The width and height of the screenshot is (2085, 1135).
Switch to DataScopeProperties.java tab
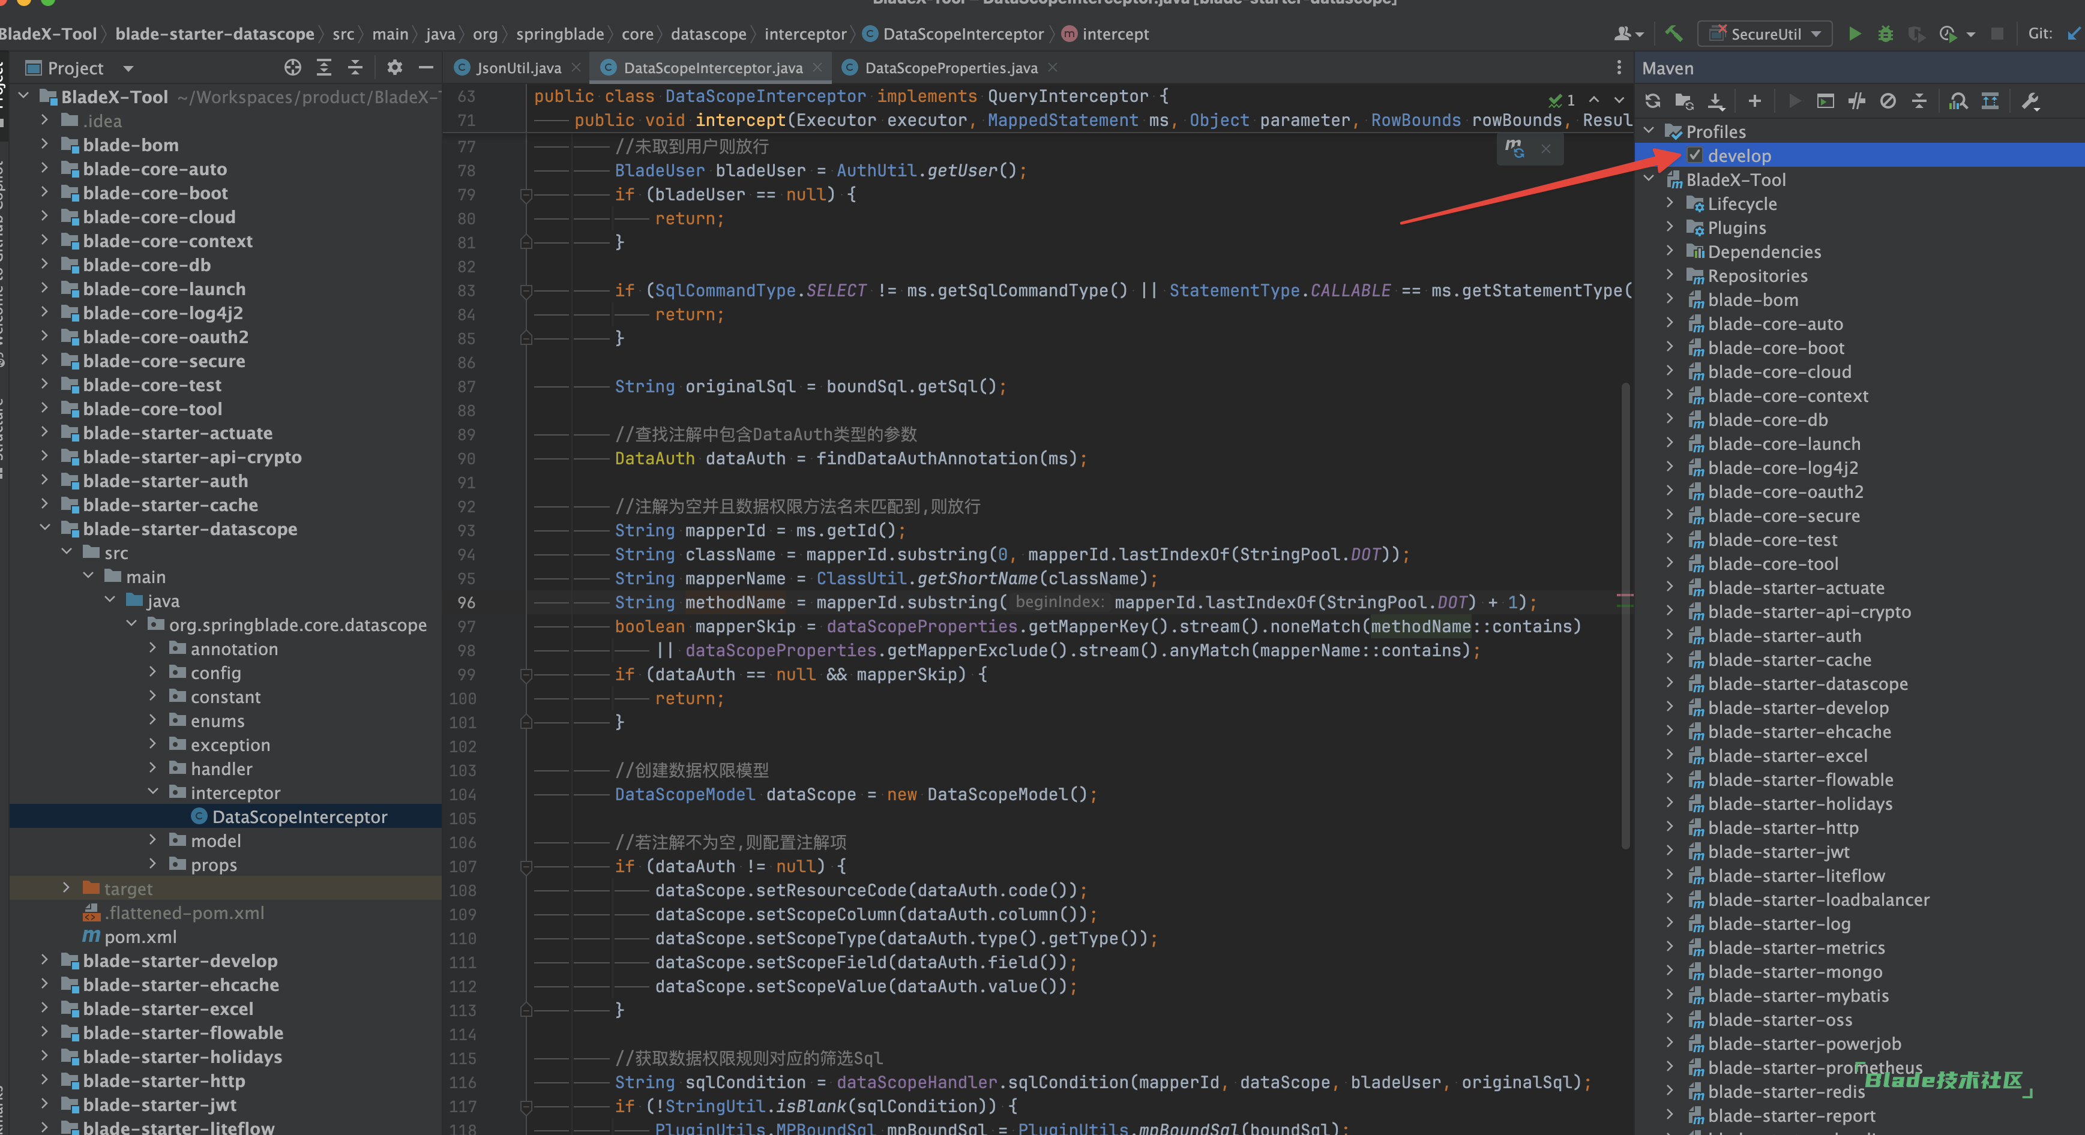point(950,68)
